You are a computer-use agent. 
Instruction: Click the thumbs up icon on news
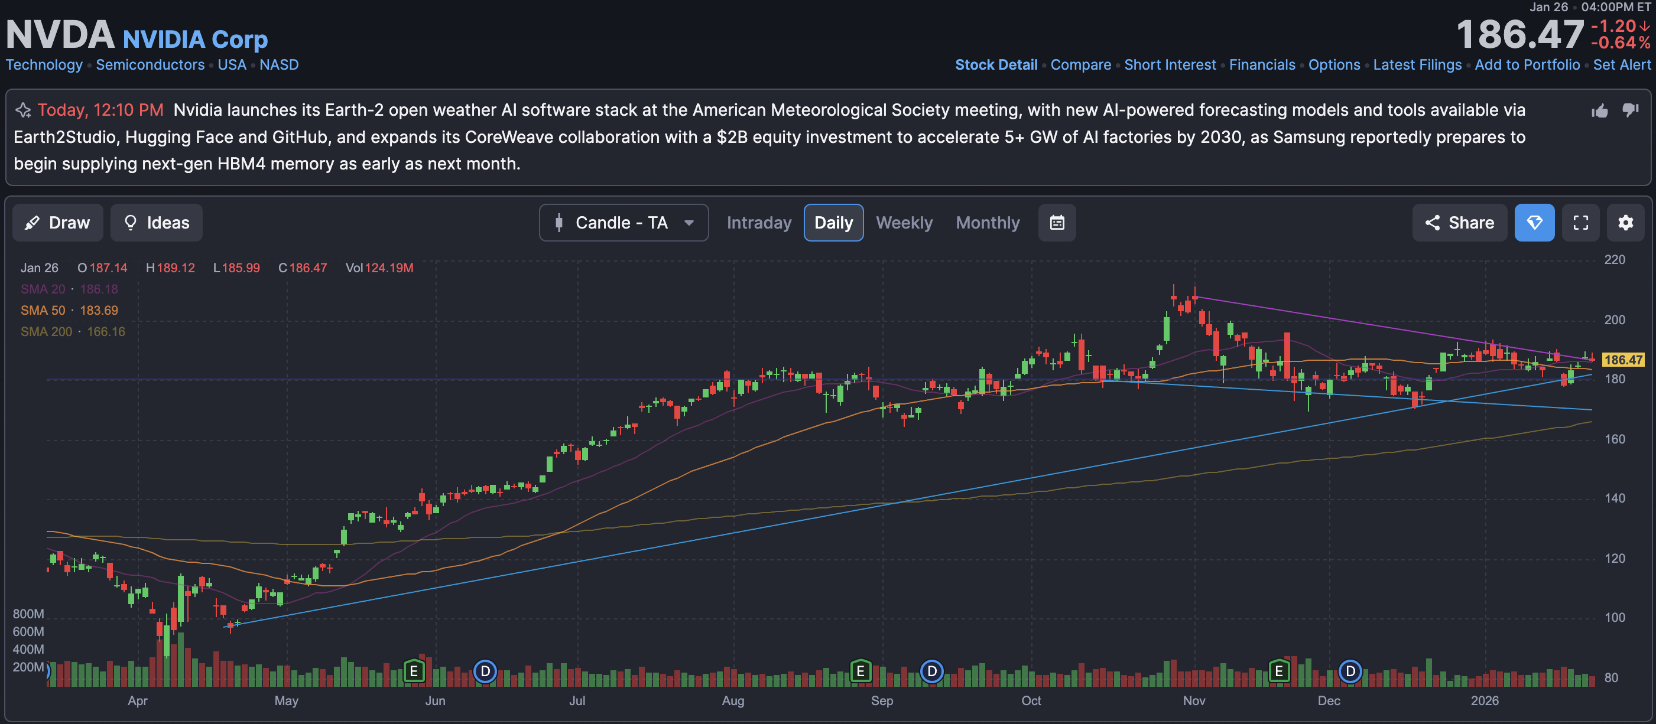(x=1599, y=111)
